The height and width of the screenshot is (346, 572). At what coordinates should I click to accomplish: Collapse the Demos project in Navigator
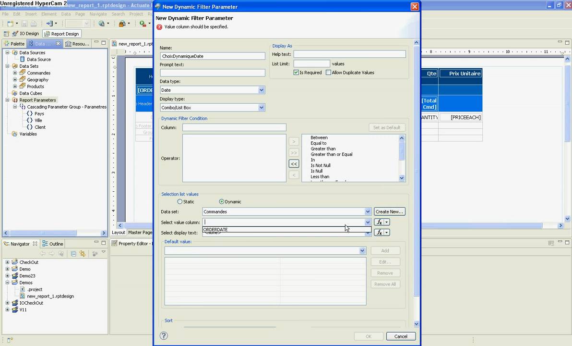tap(7, 283)
